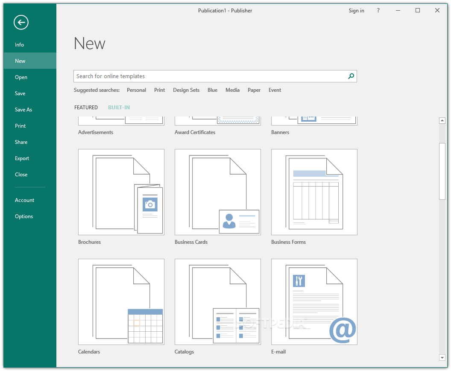Click the Brochures caption text
This screenshot has height=371, width=451.
click(89, 242)
